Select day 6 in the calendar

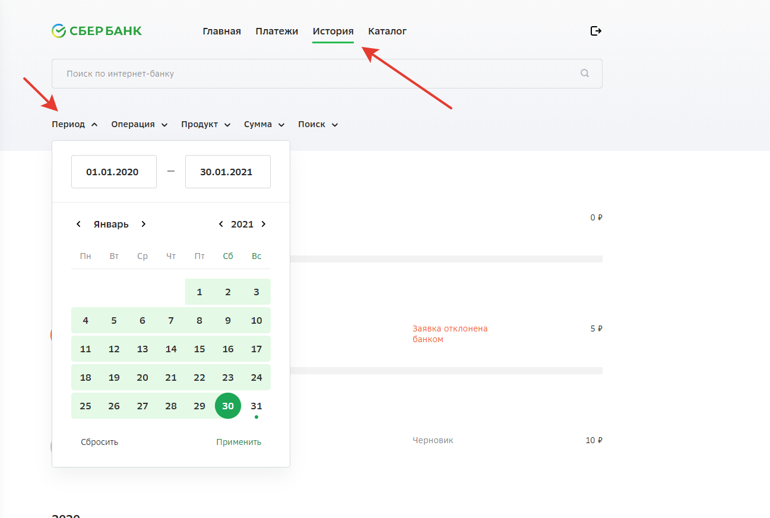point(142,320)
